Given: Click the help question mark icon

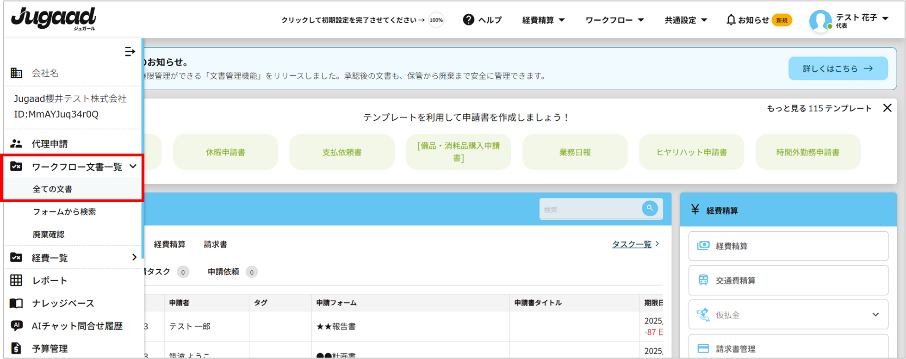Looking at the screenshot, I should (x=468, y=20).
